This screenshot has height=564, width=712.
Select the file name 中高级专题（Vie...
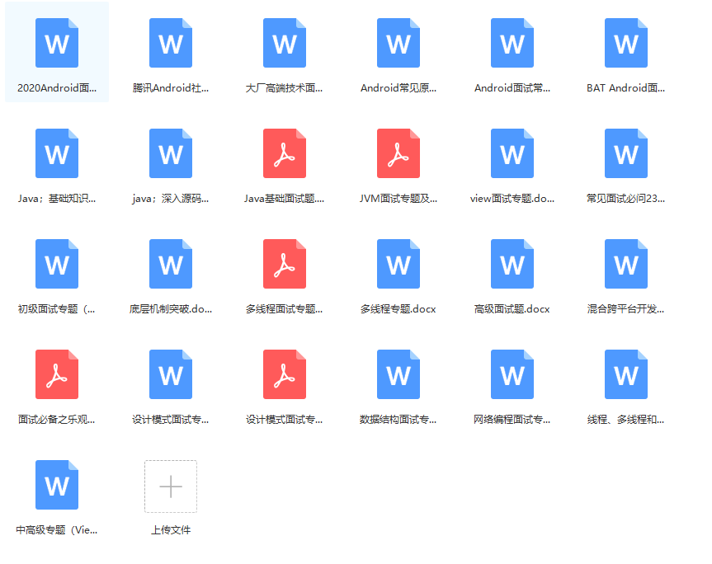coord(57,530)
